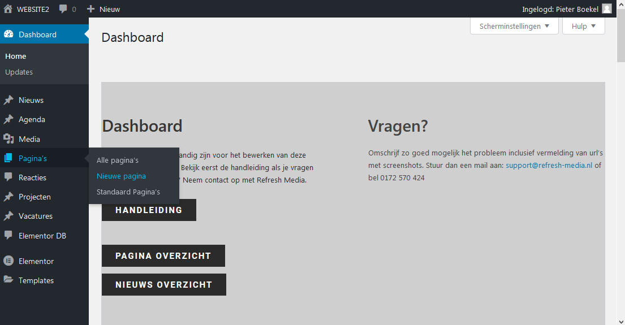625x325 pixels.
Task: Choose Alle pagina's from the submenu
Action: point(118,161)
